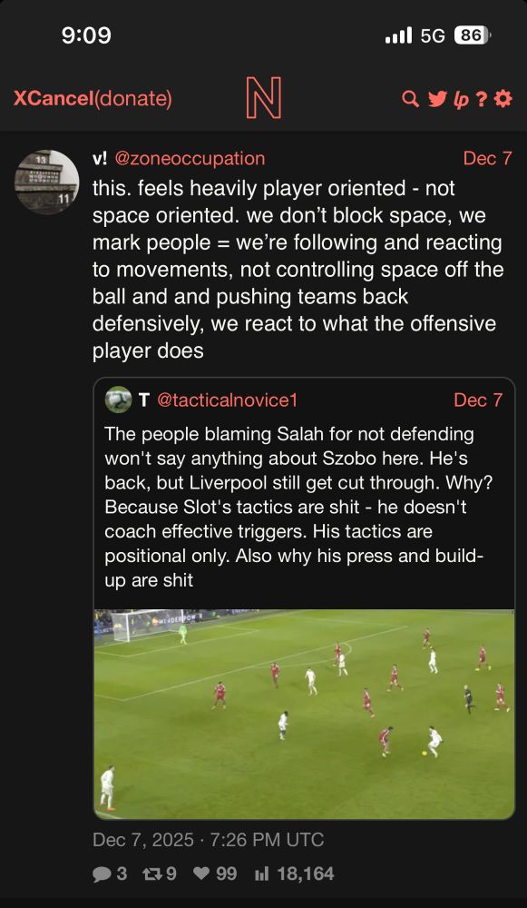Tap the heart icon showing 99
The width and height of the screenshot is (527, 908).
(202, 873)
